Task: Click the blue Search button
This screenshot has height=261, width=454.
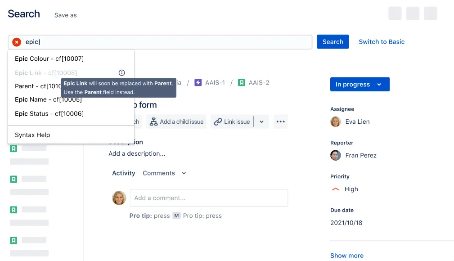Action: click(333, 42)
